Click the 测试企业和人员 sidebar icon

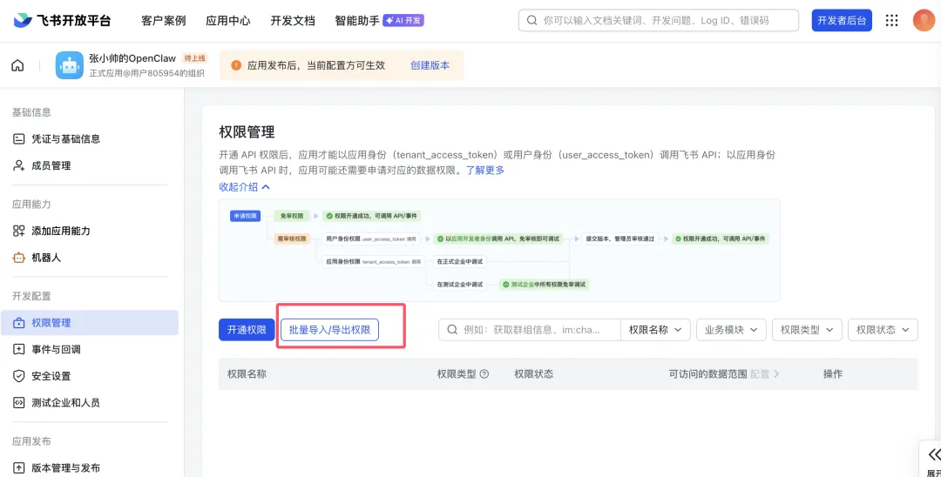[18, 403]
